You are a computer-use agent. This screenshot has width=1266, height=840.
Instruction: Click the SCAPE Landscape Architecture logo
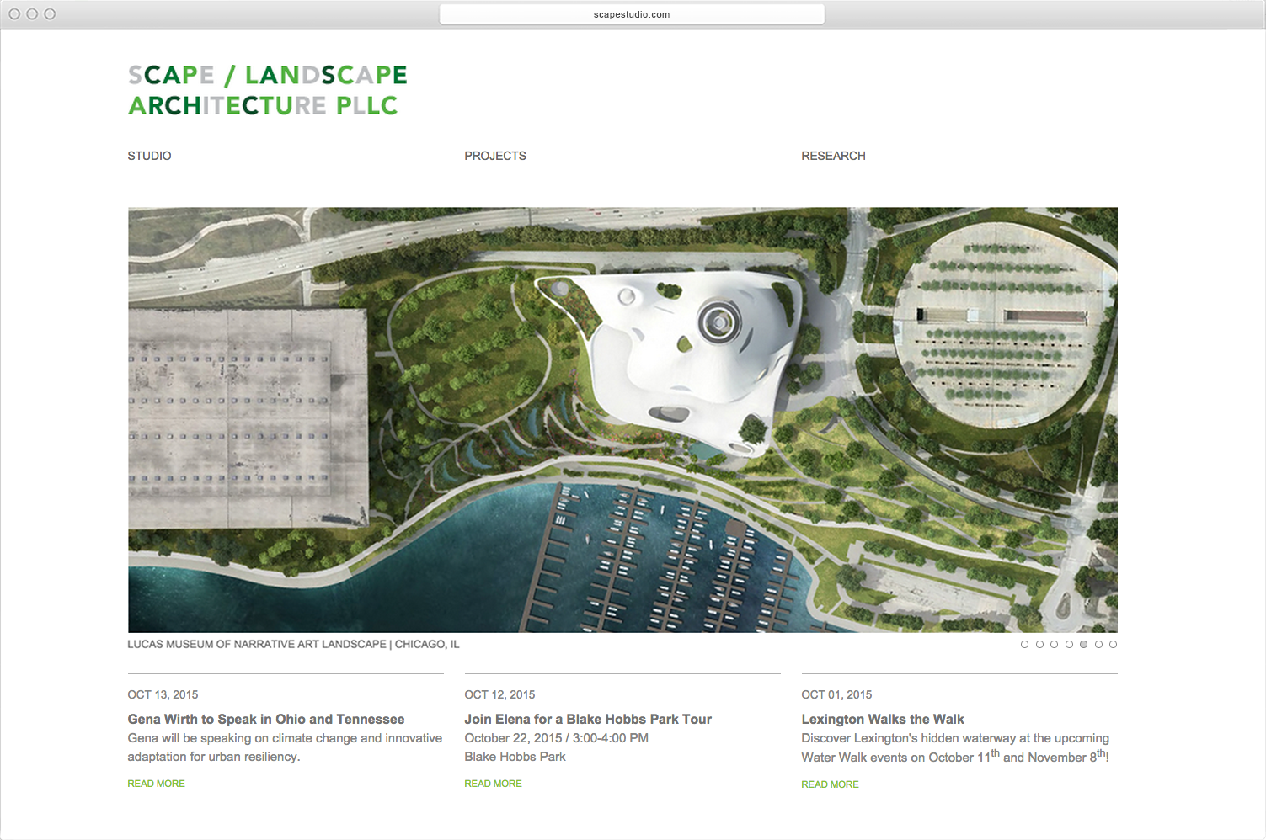(x=268, y=90)
